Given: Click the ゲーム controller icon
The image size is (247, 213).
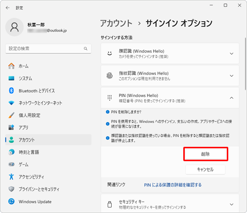Looking at the screenshot, I should (11, 164).
